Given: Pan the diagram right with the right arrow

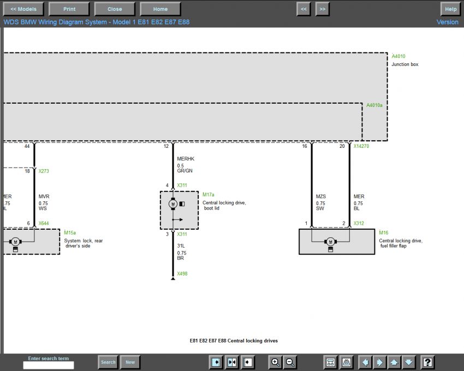Looking at the screenshot, I should pyautogui.click(x=379, y=362).
